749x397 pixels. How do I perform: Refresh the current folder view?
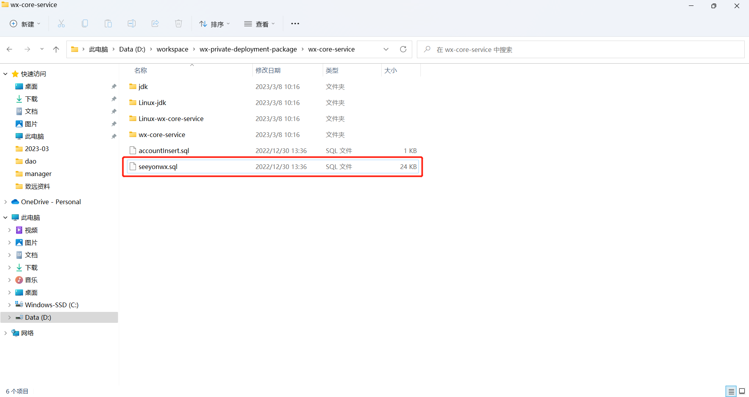coord(403,49)
